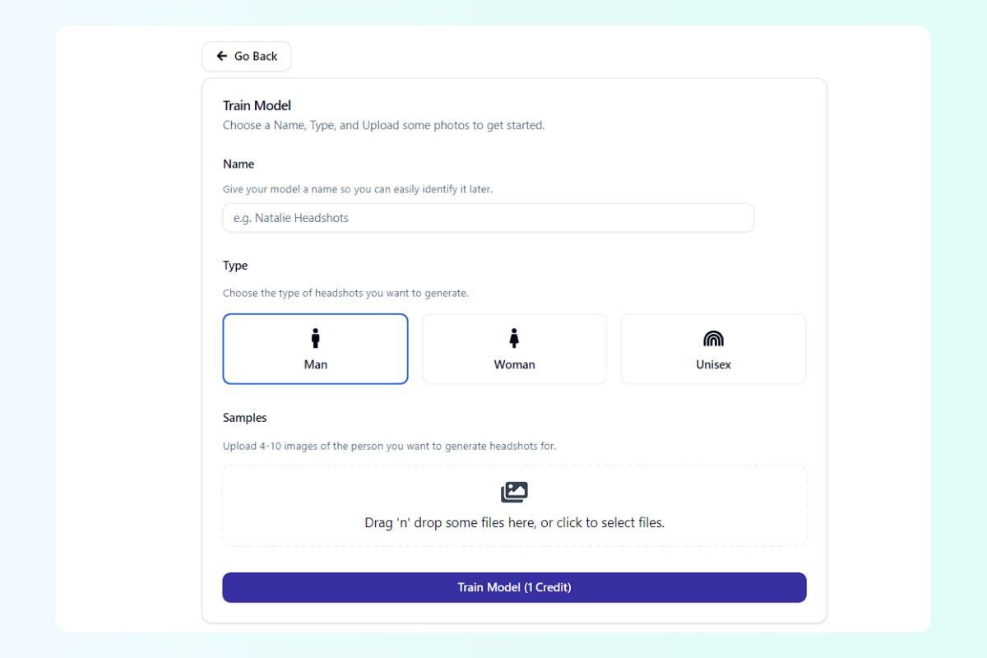
Task: Click the Woman figure icon
Action: tap(514, 338)
